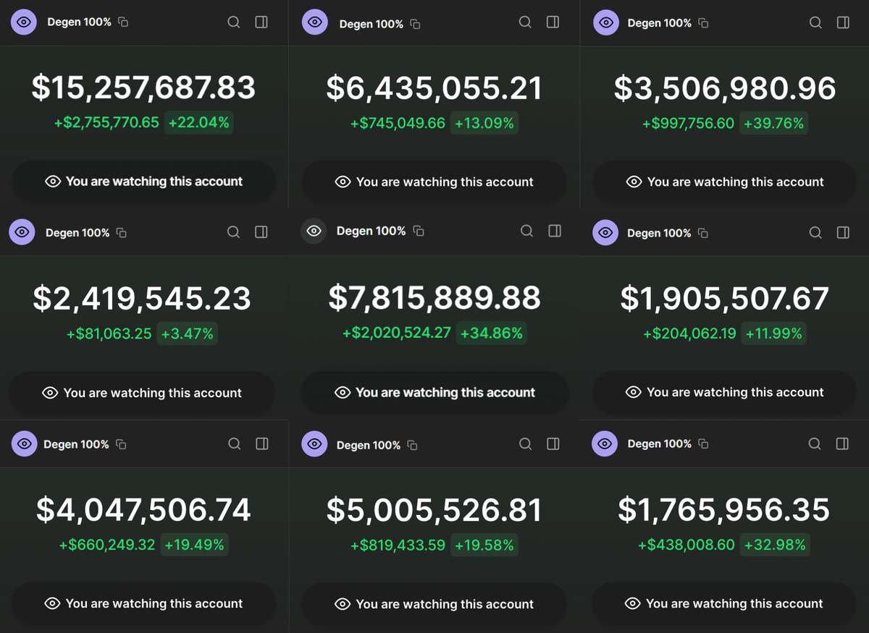Click the balance $6,435,055.21
Screen dimensions: 869x633
pos(434,88)
